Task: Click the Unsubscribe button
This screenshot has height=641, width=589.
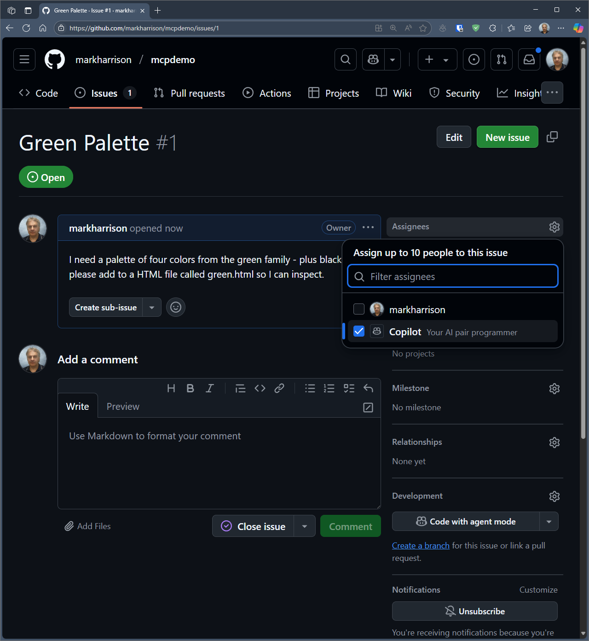Action: (x=475, y=611)
